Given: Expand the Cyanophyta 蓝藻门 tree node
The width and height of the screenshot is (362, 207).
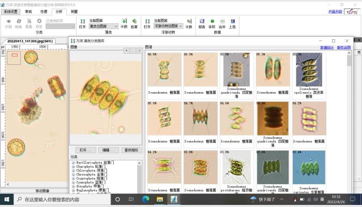Looking at the screenshot, I should (73, 182).
